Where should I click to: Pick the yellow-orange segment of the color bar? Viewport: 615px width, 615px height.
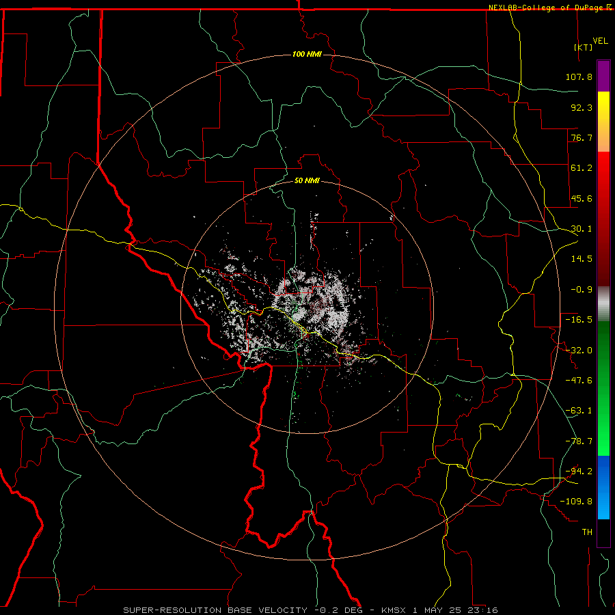(603, 122)
